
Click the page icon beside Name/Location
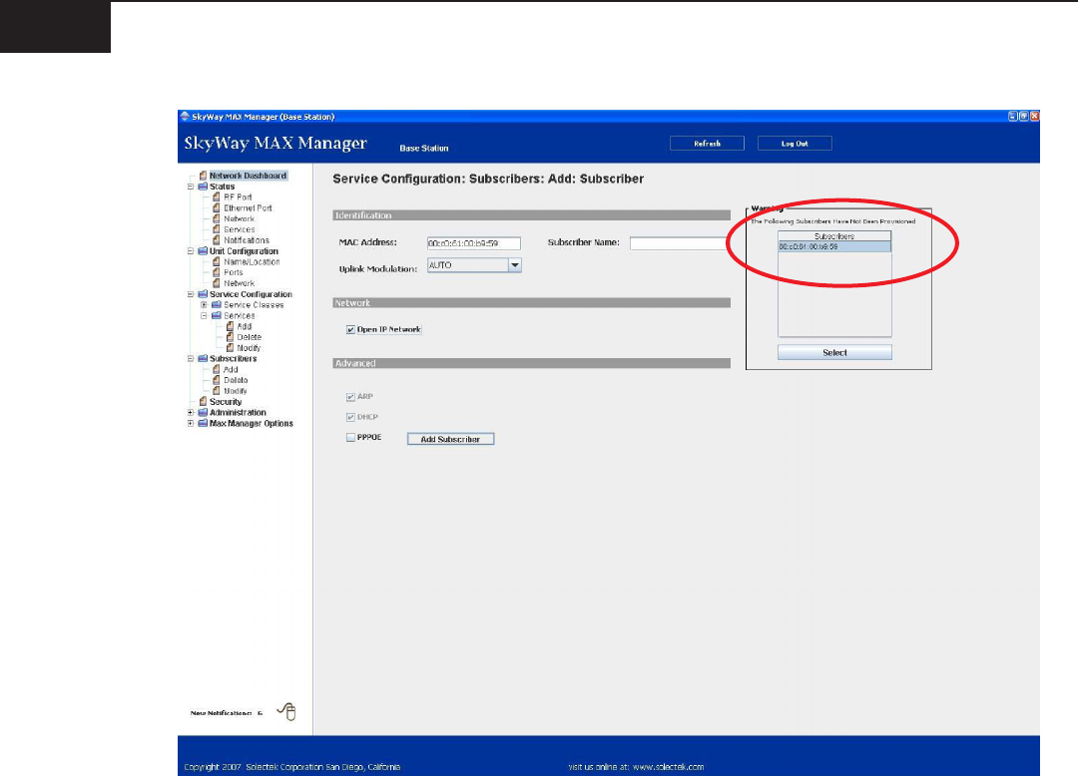tap(217, 261)
